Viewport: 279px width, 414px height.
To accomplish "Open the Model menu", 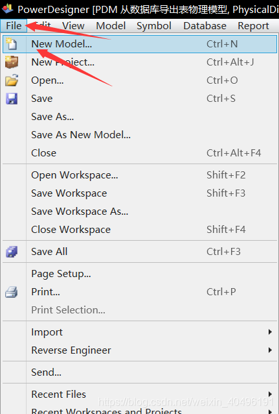I will click(x=111, y=26).
